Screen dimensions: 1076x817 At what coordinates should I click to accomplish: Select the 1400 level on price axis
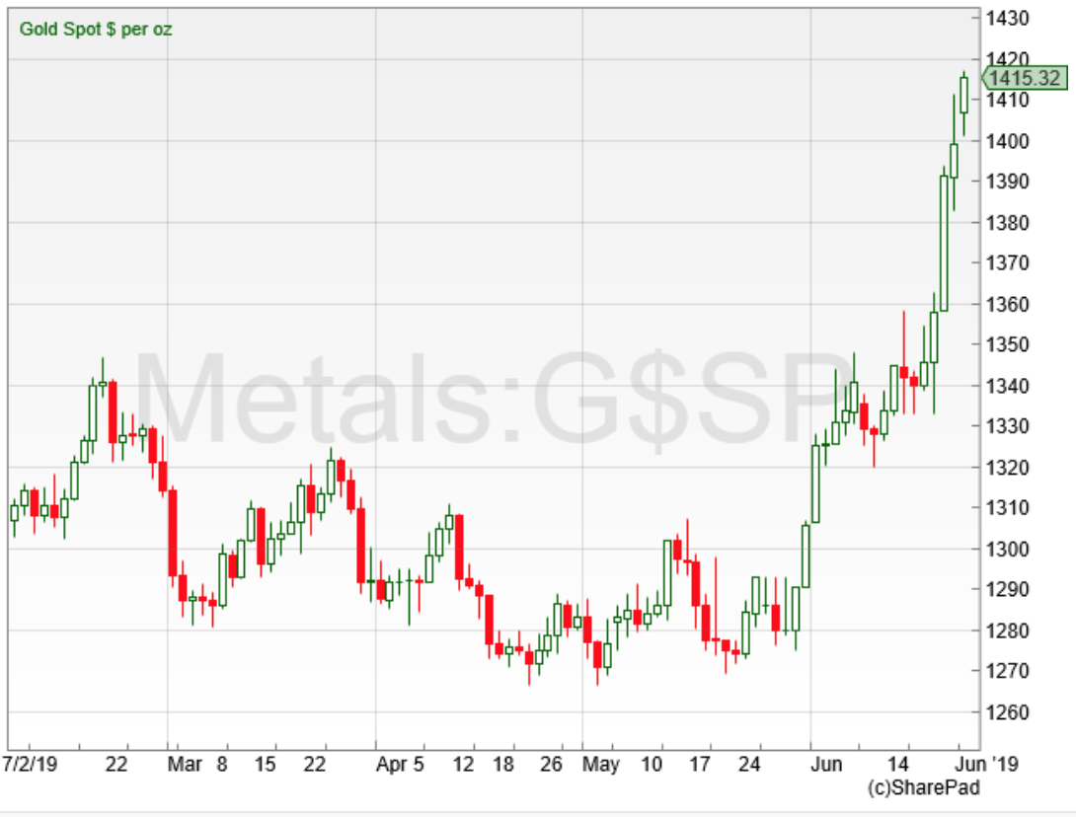[1008, 141]
